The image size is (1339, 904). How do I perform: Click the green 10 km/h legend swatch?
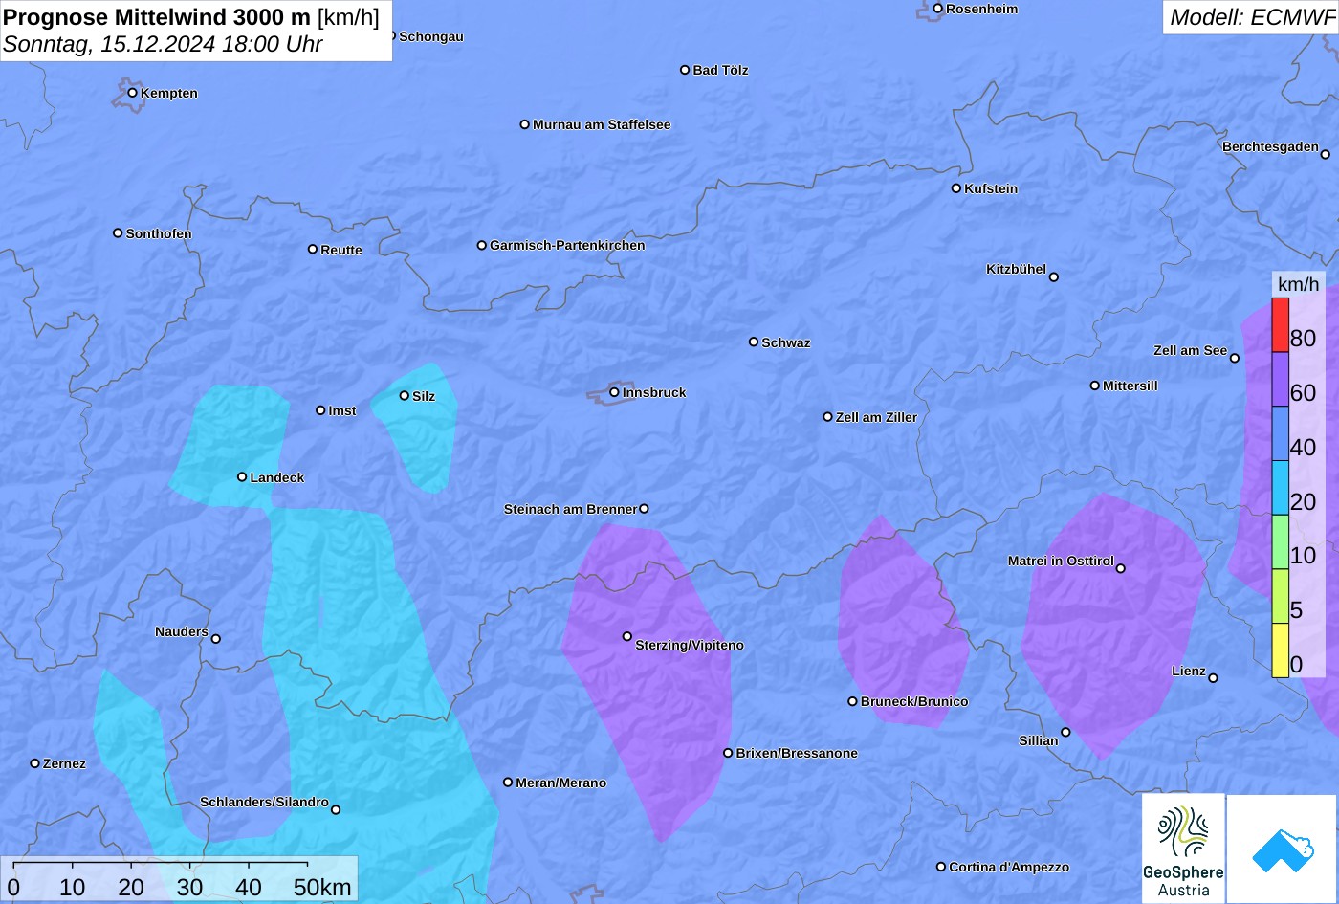(1280, 542)
